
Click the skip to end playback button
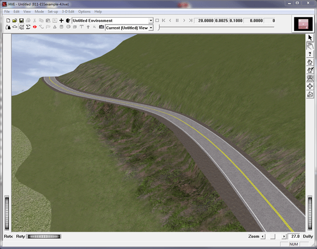point(191,21)
